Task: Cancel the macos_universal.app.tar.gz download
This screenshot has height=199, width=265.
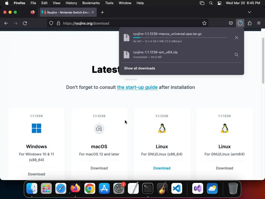Action: click(237, 38)
